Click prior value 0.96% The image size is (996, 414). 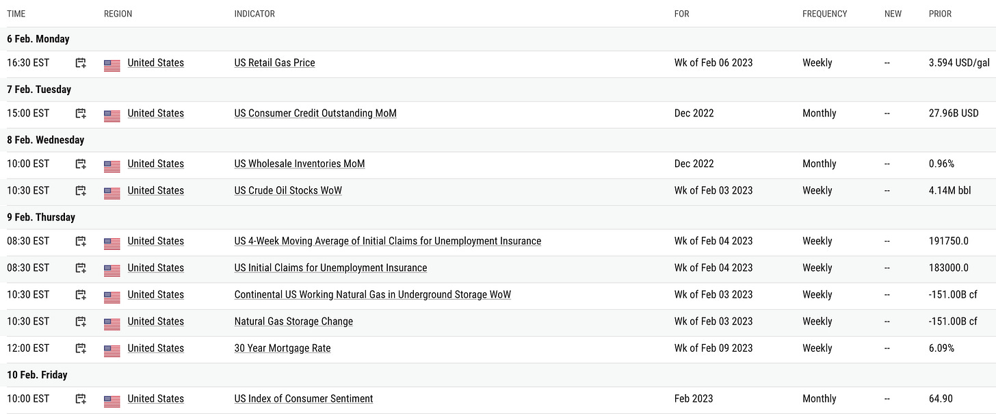click(941, 164)
